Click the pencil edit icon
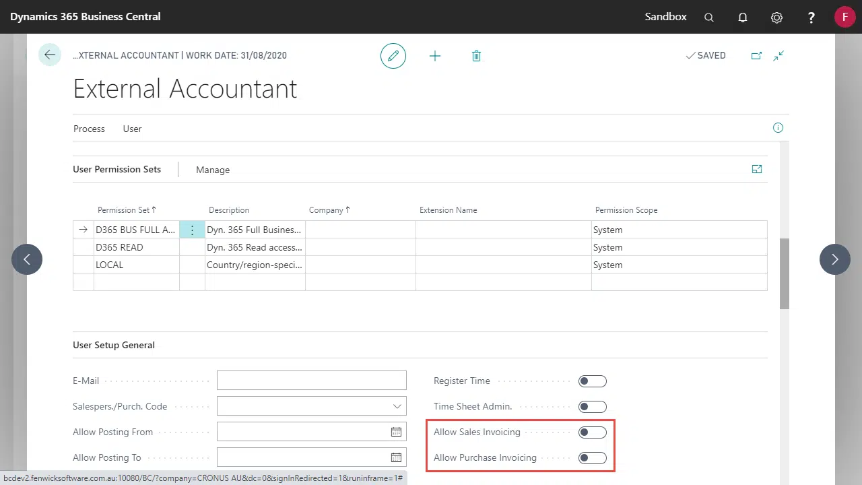Screen dimensions: 862x485 click(393, 56)
